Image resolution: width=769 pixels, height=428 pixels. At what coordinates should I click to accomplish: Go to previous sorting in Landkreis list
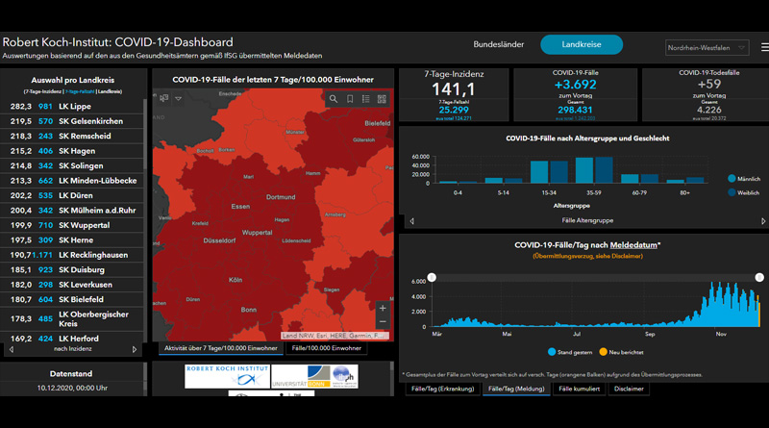(12, 349)
